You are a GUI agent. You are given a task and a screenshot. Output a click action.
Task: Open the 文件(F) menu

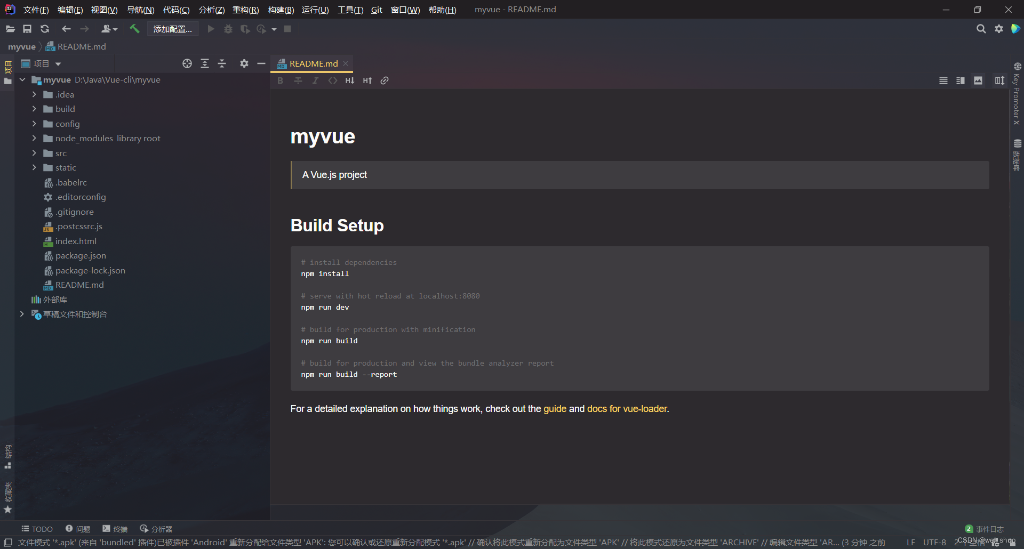[x=36, y=10]
